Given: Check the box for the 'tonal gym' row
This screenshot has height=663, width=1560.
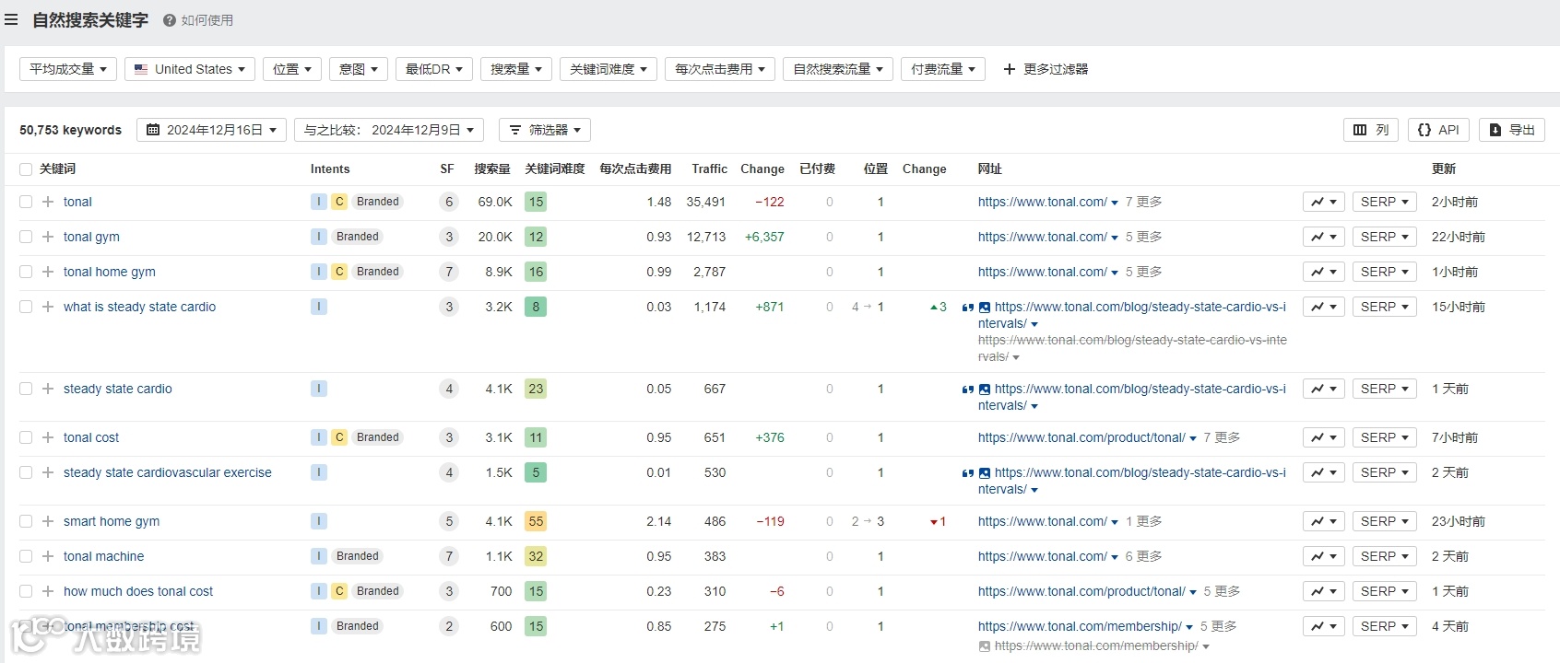Looking at the screenshot, I should [26, 237].
